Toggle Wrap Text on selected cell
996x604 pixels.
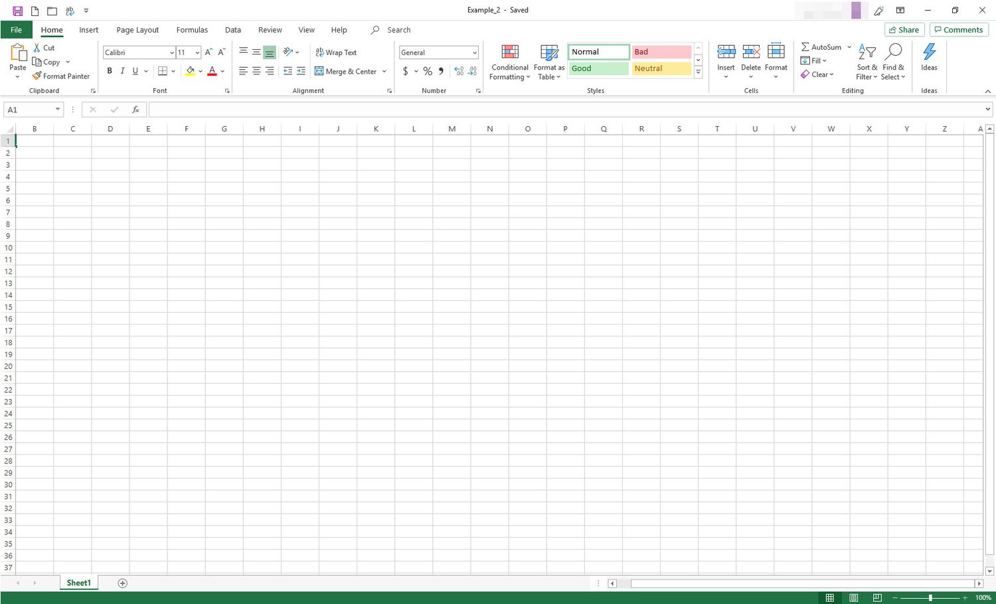click(x=336, y=52)
